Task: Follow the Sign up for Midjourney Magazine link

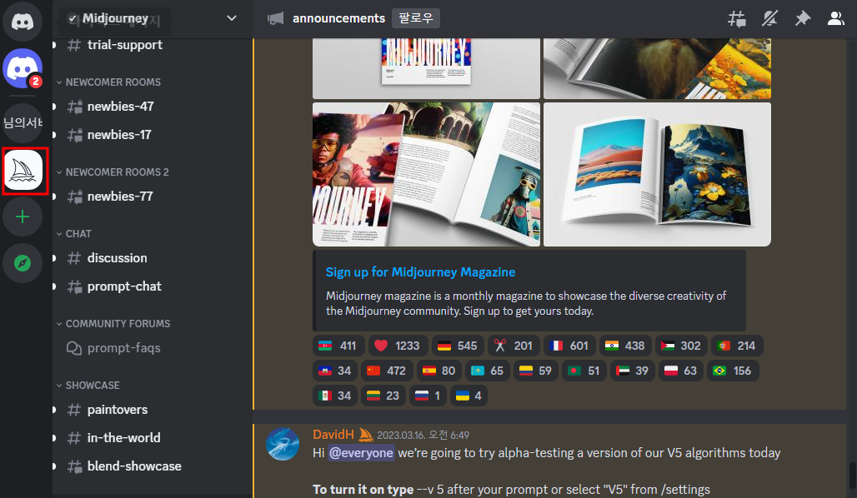Action: 420,272
